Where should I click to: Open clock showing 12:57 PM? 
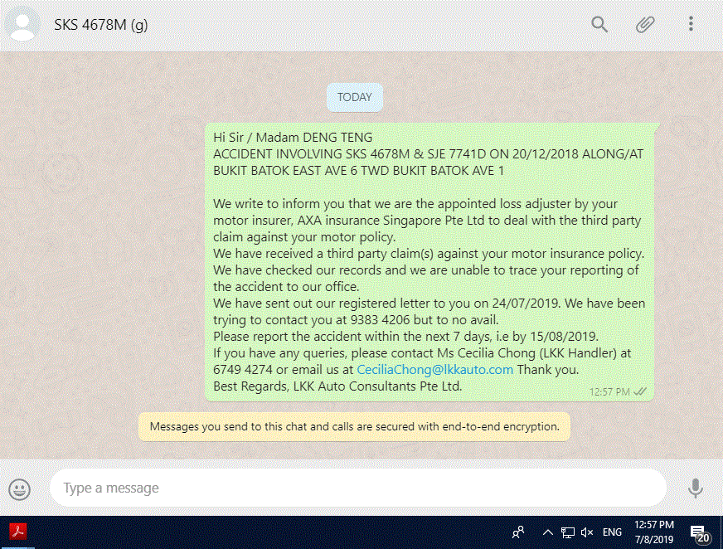point(654,532)
